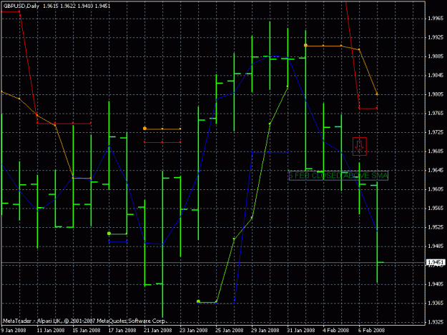Click the 1.9885 price axis label
Screen dimensions: 447x335
coord(436,56)
